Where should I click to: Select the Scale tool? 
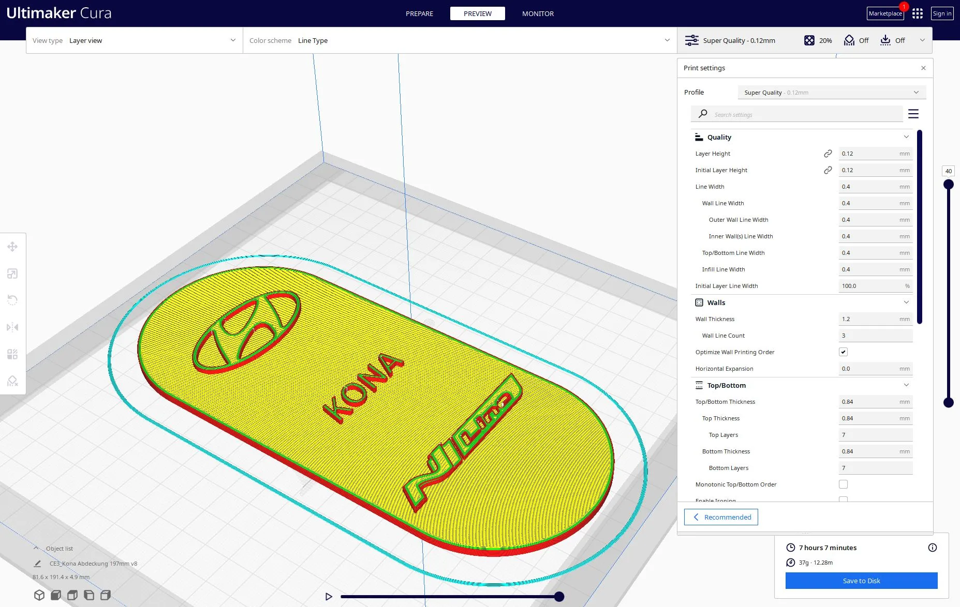click(x=12, y=274)
